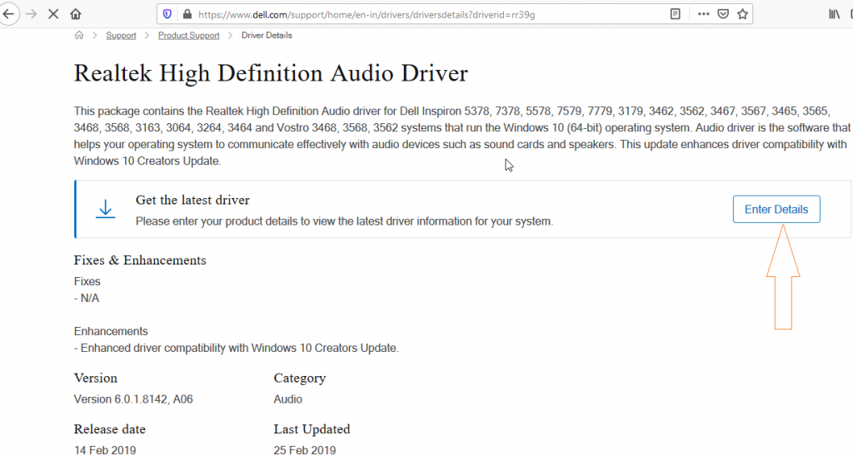The width and height of the screenshot is (853, 455).
Task: Open the Support breadcrumb link
Action: [121, 35]
